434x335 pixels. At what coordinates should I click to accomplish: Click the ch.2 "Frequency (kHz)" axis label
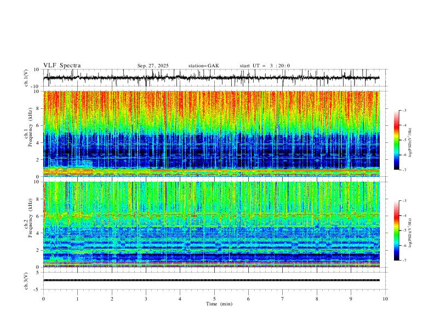30,217
